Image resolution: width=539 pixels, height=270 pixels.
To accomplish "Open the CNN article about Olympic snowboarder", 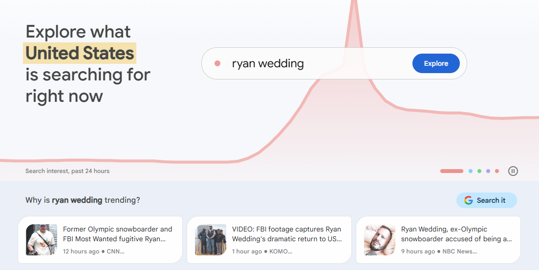I will coord(100,240).
